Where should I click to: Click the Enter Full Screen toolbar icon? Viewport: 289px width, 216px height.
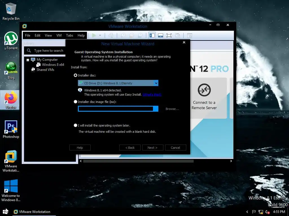tap(169, 35)
